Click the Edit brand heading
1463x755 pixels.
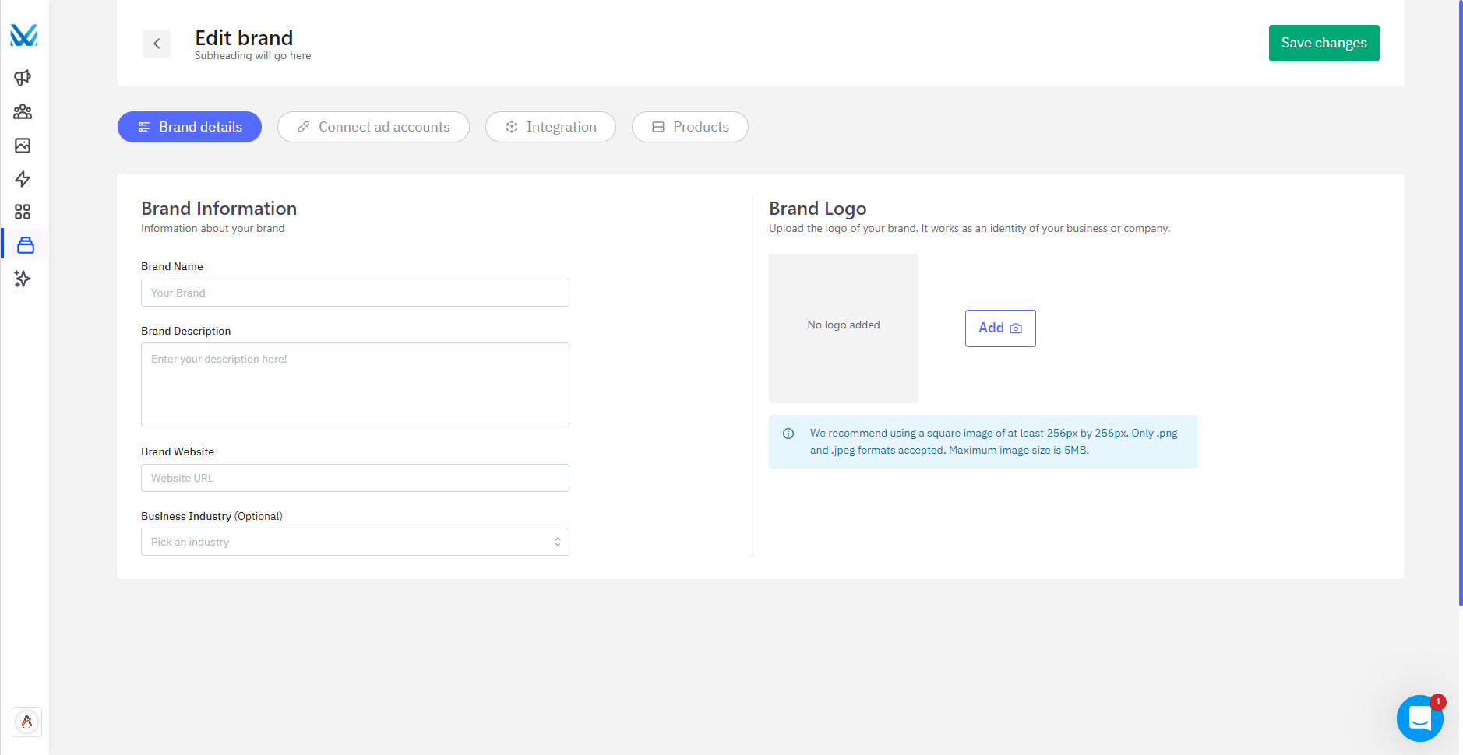coord(244,37)
